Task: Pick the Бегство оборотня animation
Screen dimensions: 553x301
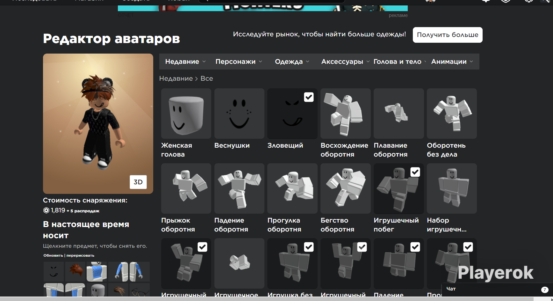Action: (346, 188)
